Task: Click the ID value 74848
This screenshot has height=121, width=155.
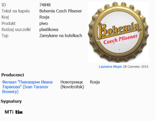Action: click(45, 5)
